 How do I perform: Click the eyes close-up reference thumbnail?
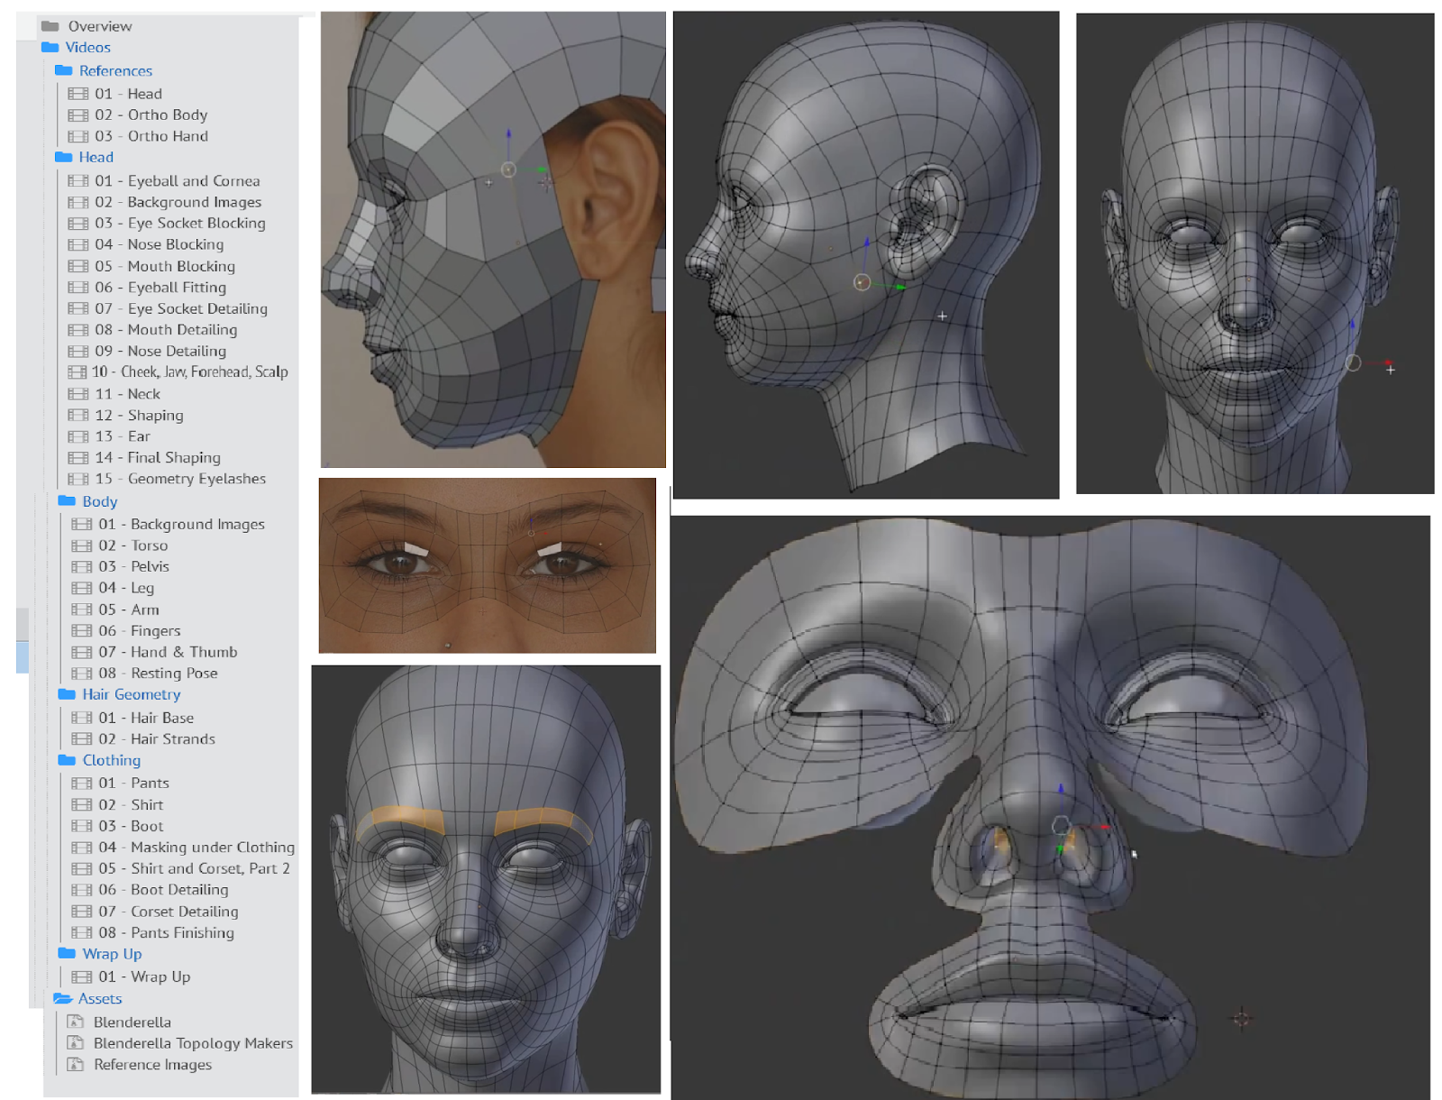(488, 565)
